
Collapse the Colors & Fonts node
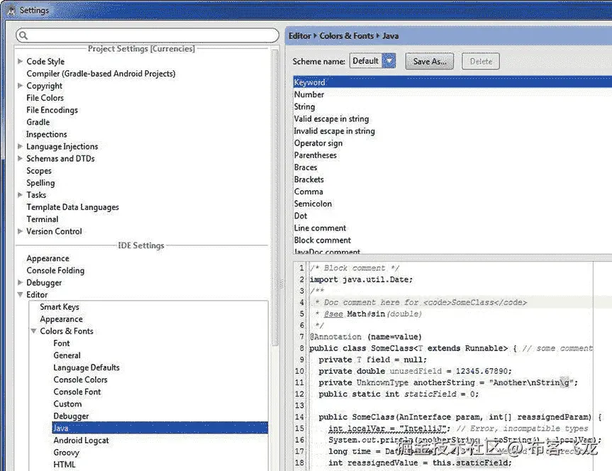point(33,331)
